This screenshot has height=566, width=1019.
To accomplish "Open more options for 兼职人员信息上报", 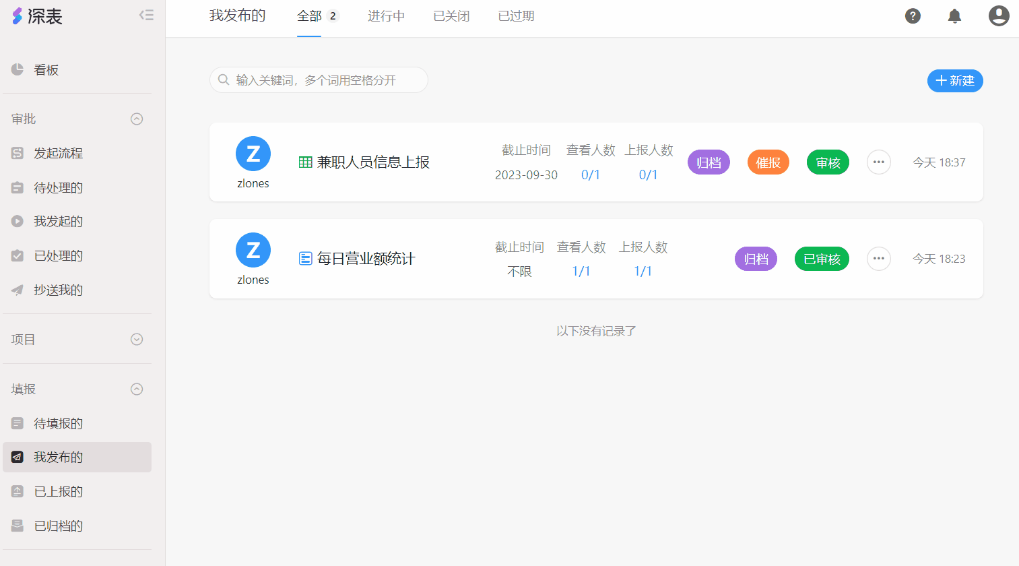I will pyautogui.click(x=878, y=162).
